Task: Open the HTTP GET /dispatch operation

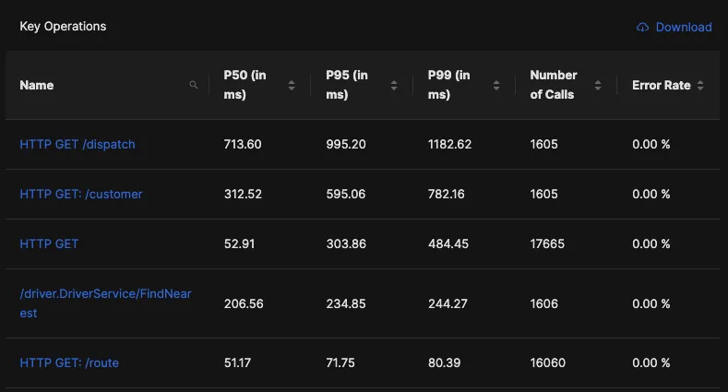Action: (x=78, y=144)
